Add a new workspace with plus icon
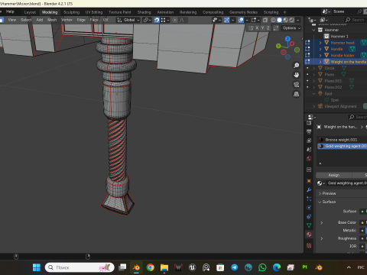This screenshot has width=367, height=275. coord(285,12)
